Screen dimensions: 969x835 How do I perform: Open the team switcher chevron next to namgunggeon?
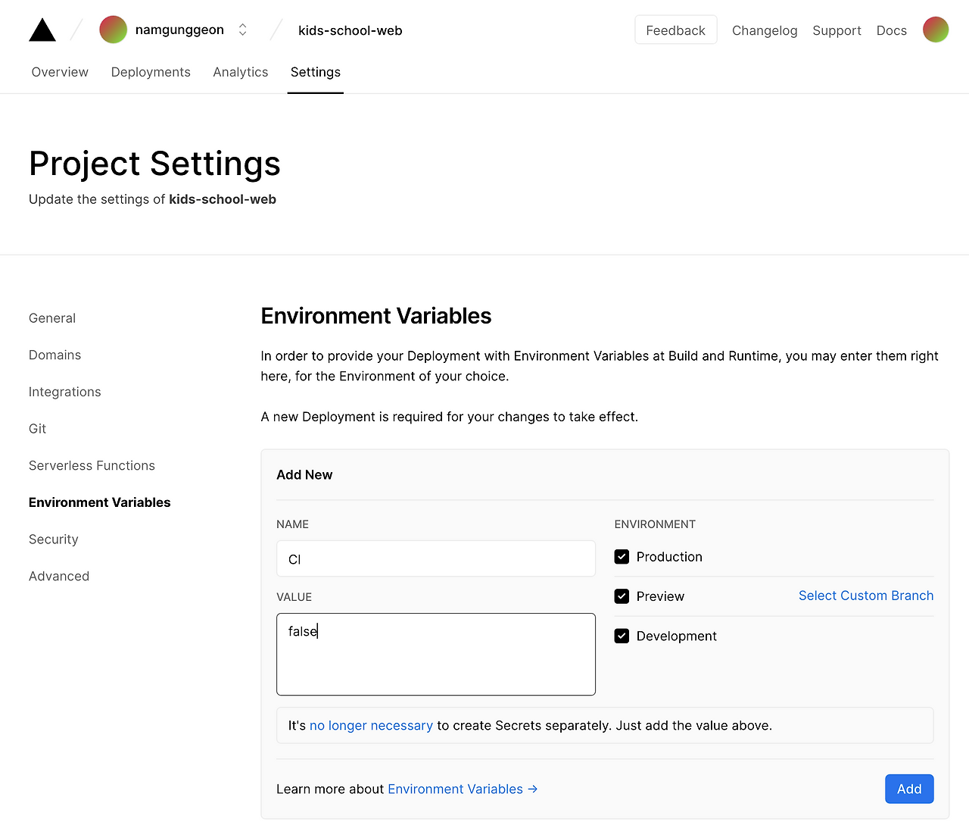pos(242,30)
